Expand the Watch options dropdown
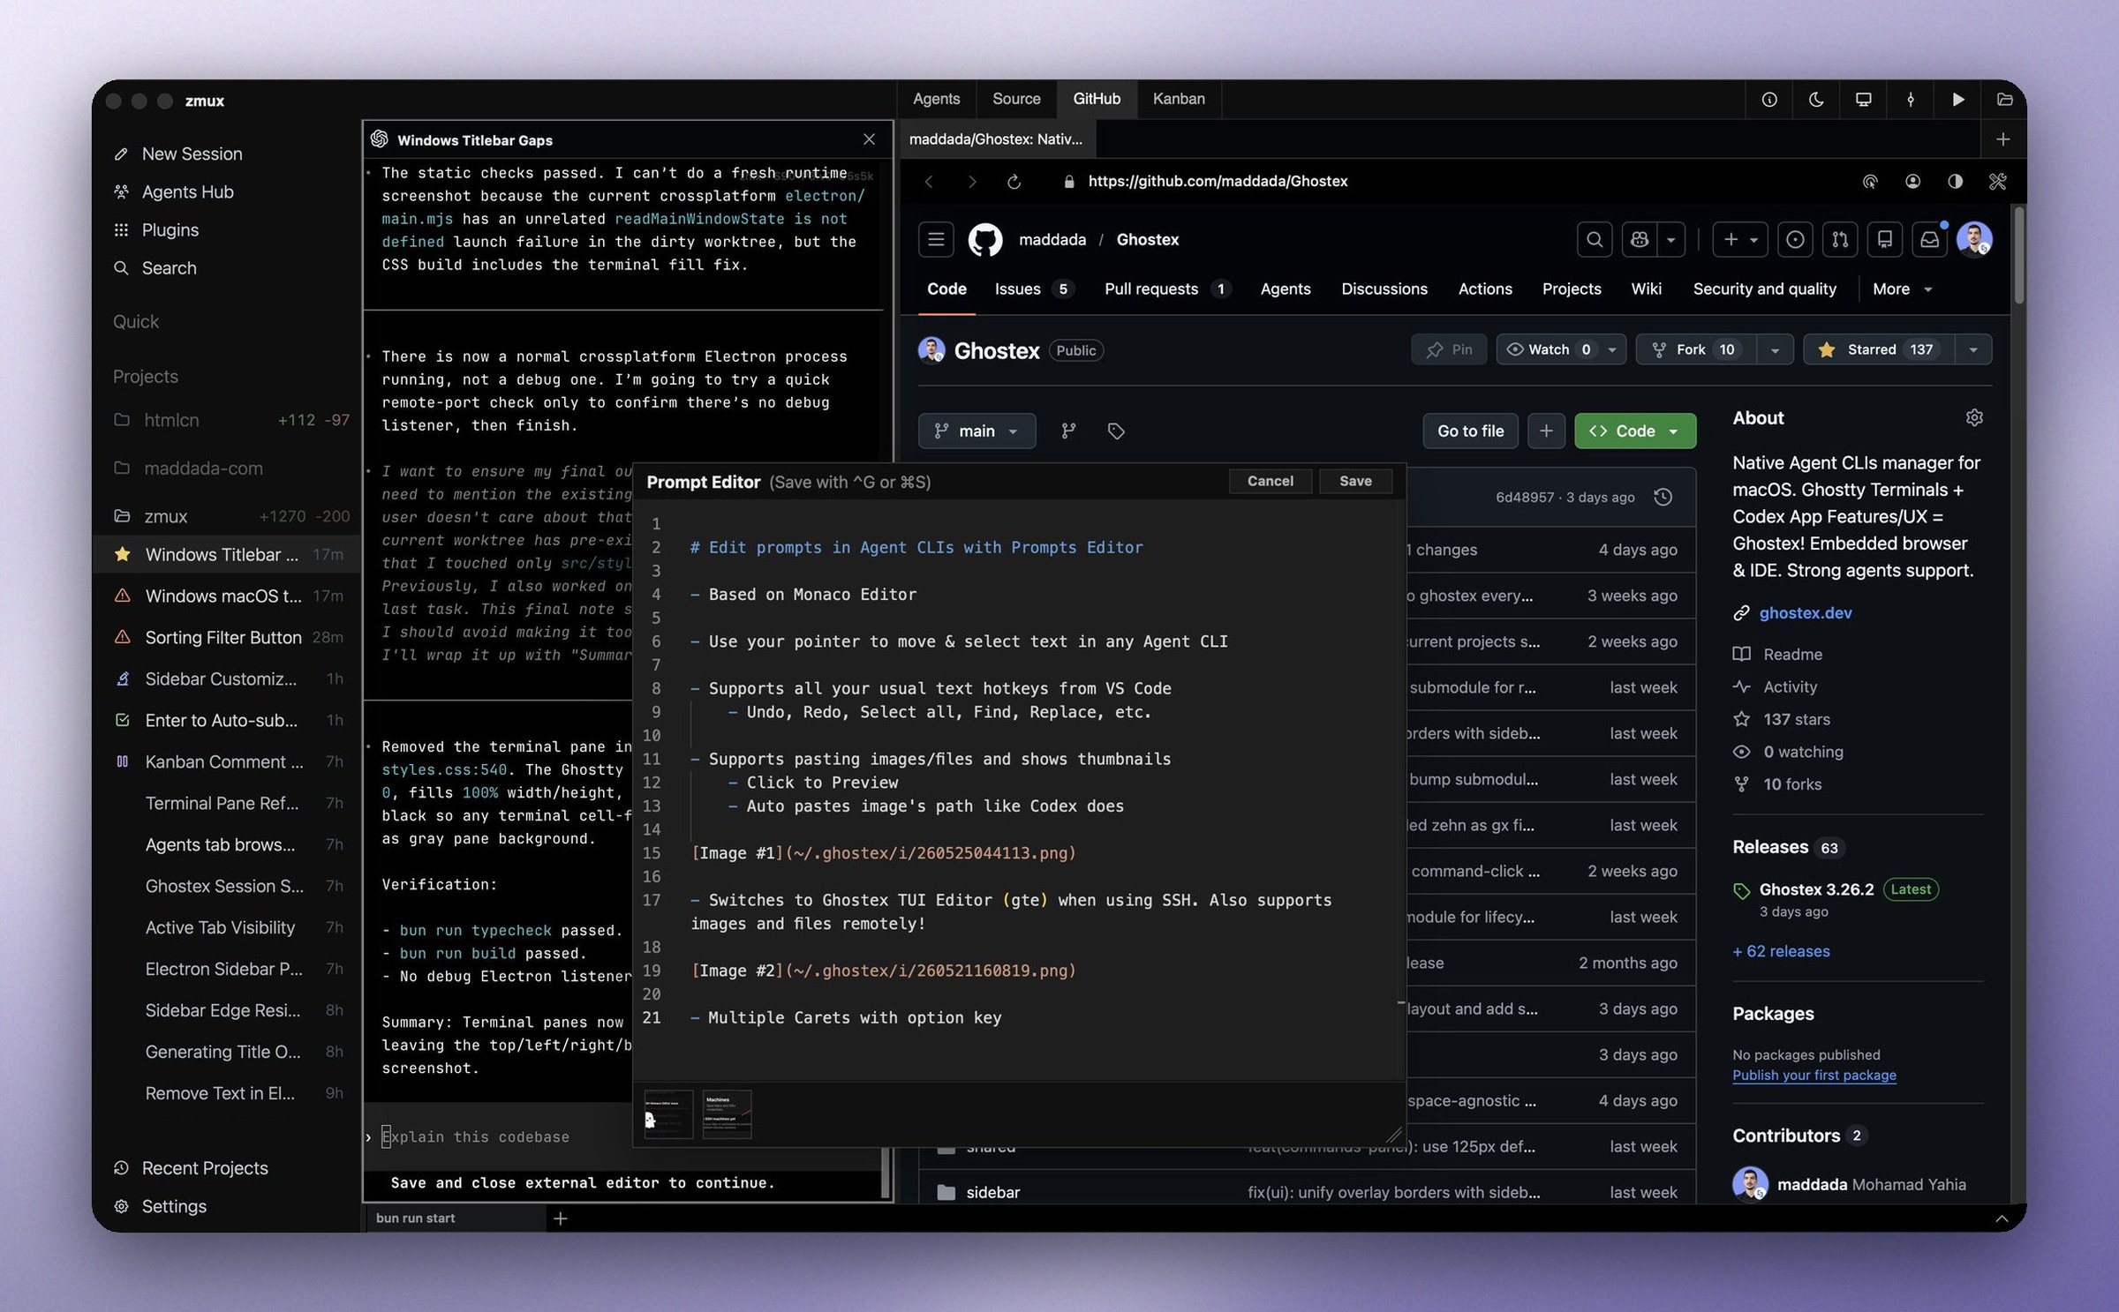This screenshot has width=2119, height=1312. [x=1612, y=350]
